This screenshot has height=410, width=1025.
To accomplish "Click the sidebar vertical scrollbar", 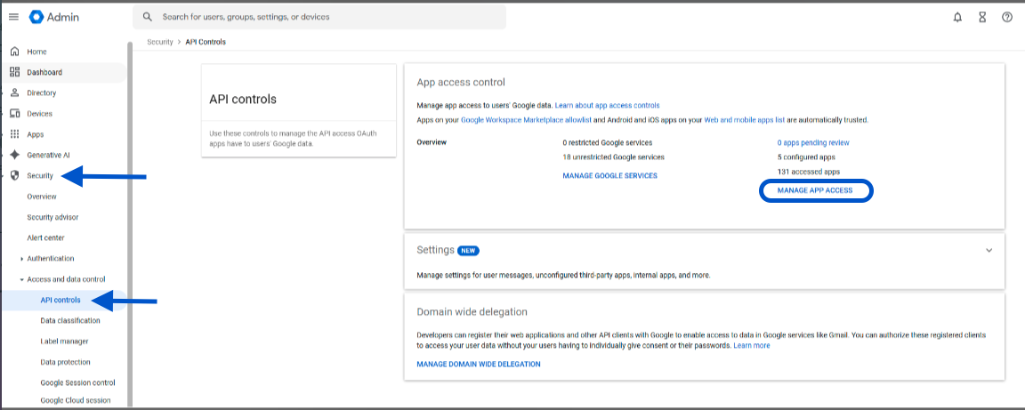I will click(x=130, y=223).
